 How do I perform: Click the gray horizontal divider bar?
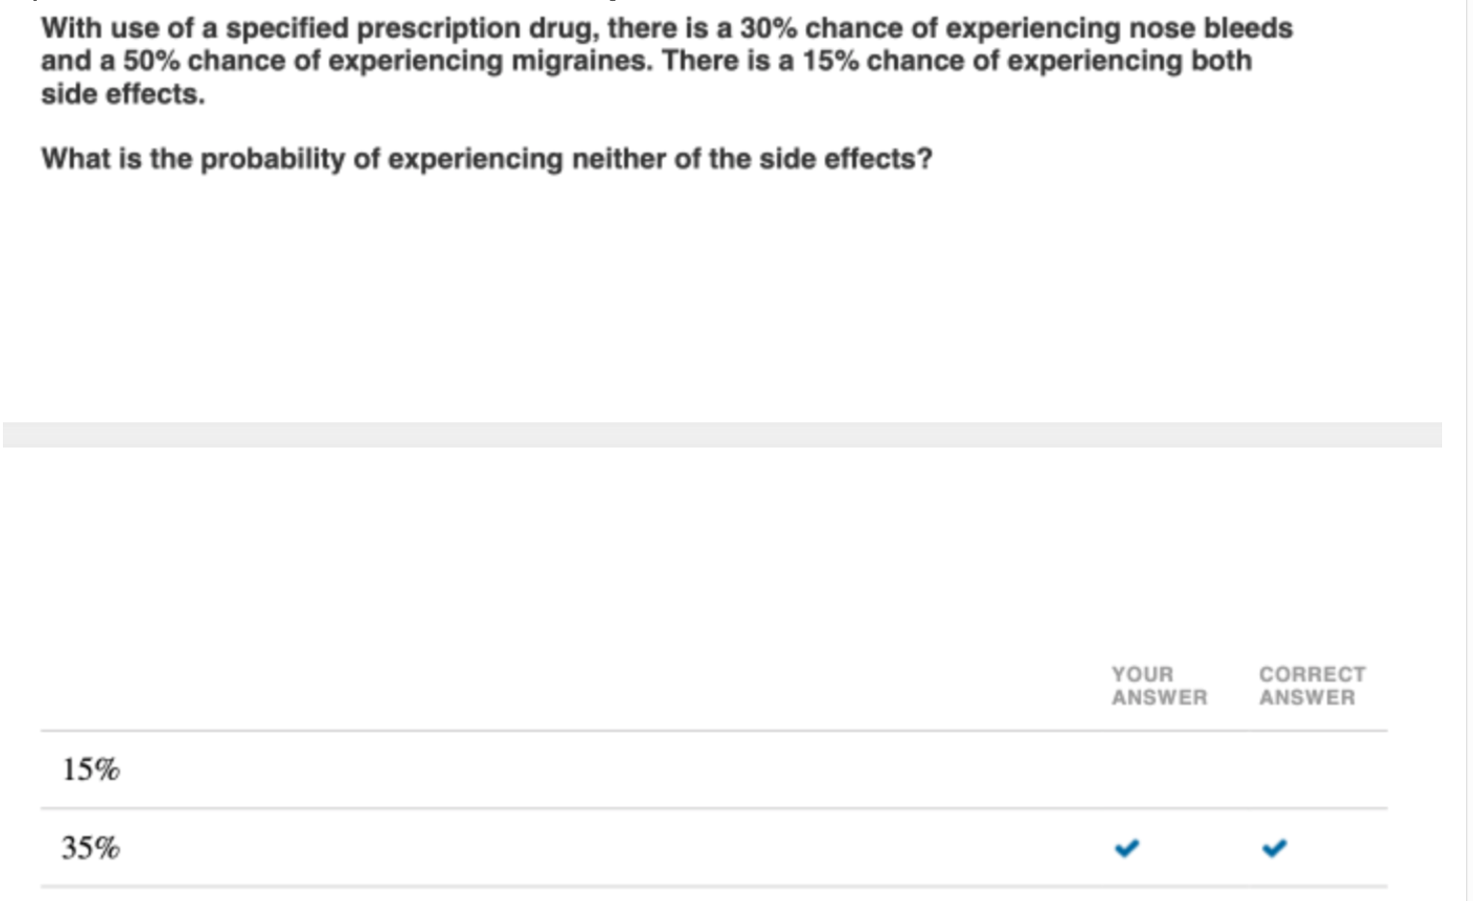(723, 434)
